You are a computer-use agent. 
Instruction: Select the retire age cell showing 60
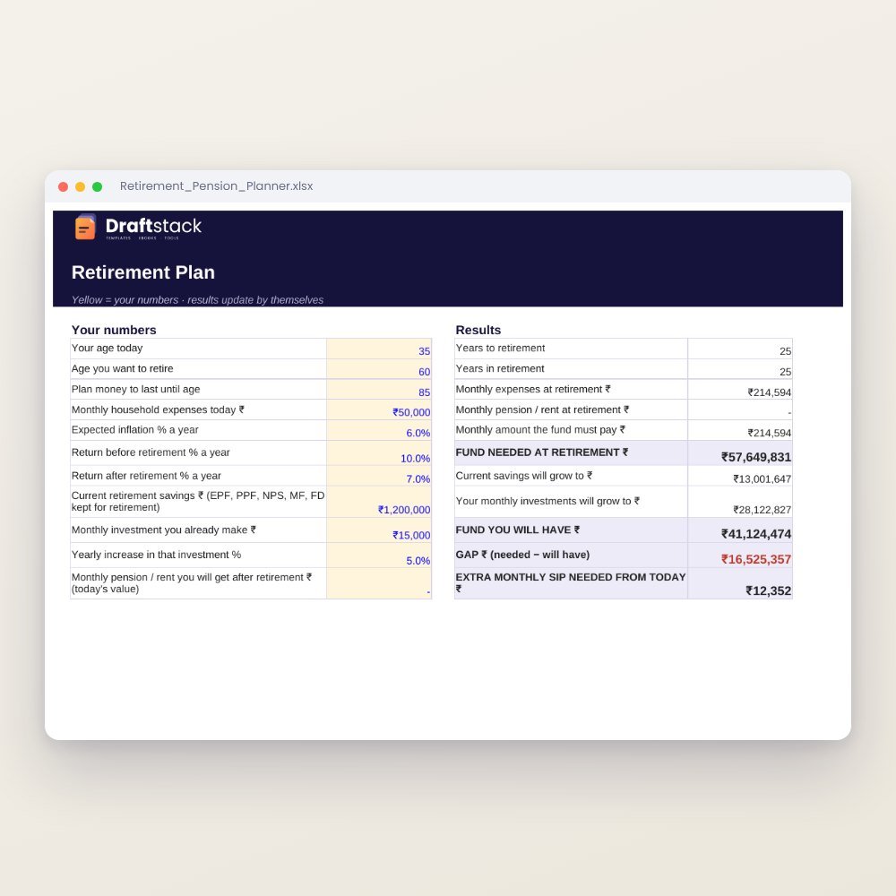coord(379,369)
